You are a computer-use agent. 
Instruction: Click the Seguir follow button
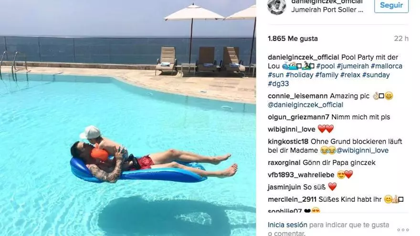(x=391, y=5)
